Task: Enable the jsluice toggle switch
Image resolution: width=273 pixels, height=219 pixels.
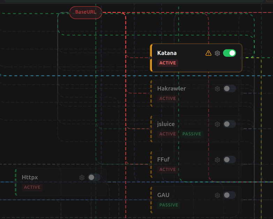Action: pos(229,124)
